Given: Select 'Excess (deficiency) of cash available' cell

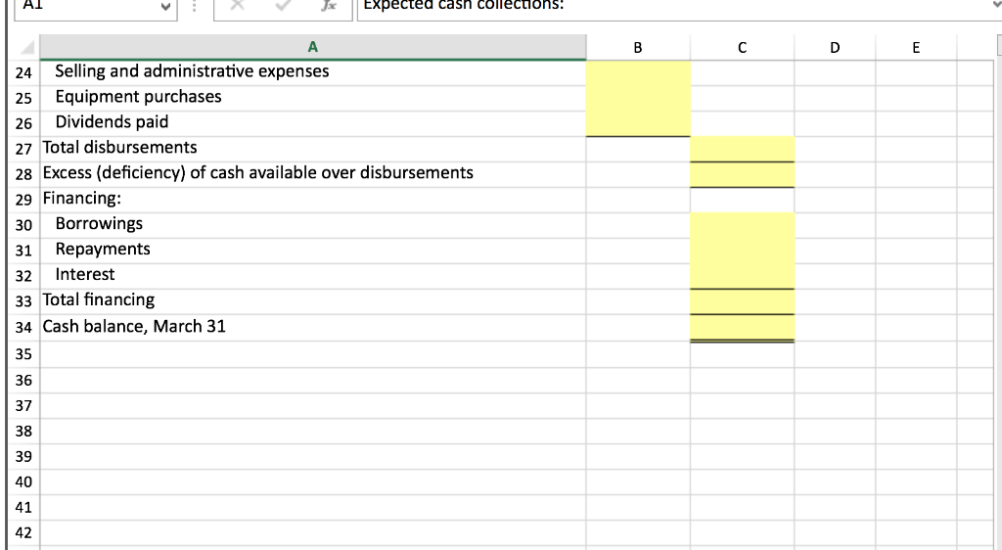Looking at the screenshot, I should 312,174.
